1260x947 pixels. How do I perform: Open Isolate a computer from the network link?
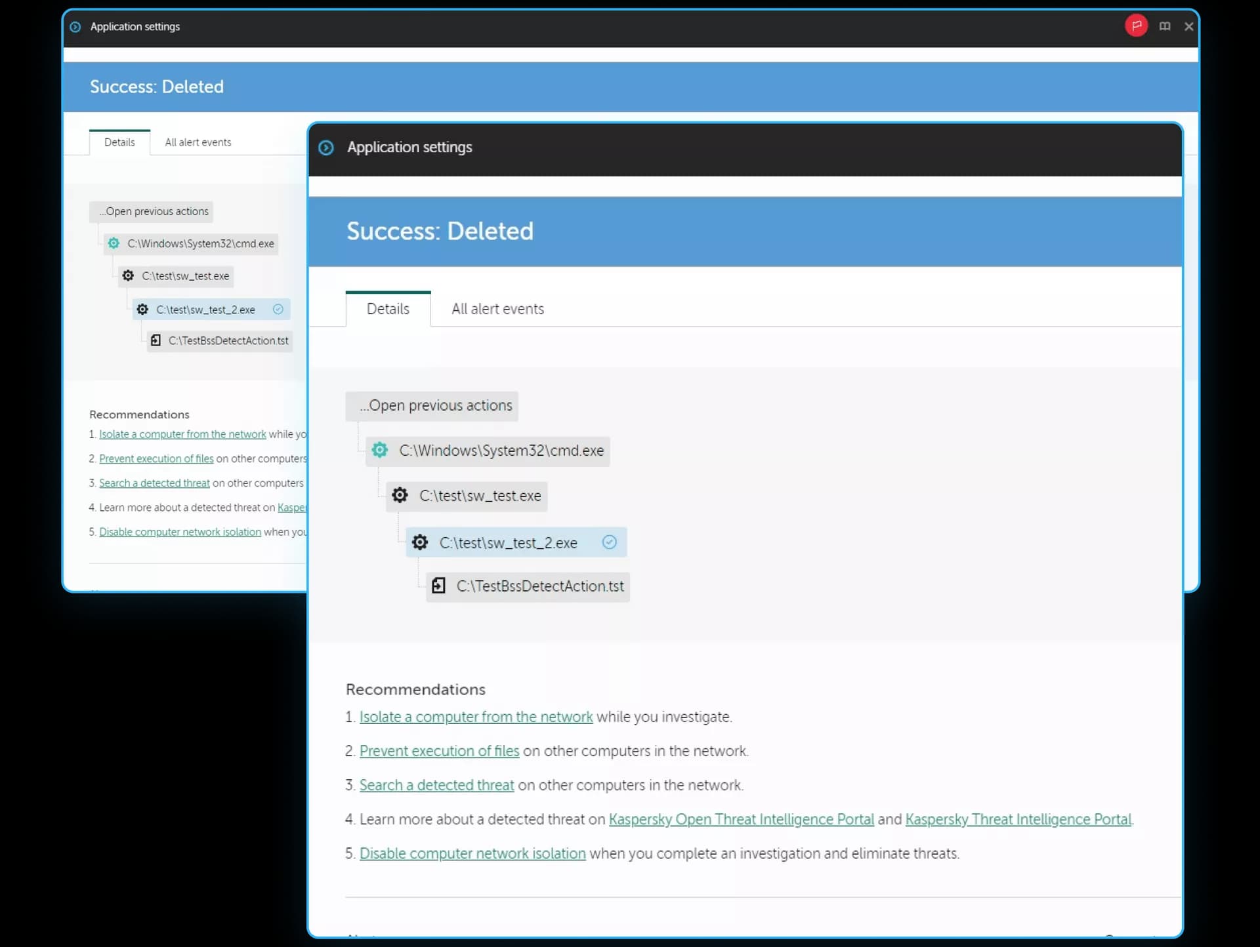pyautogui.click(x=476, y=717)
